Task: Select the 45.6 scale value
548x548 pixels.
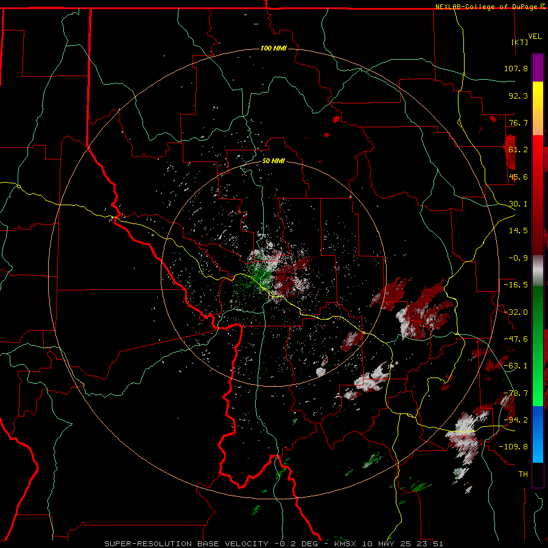Action: (518, 177)
